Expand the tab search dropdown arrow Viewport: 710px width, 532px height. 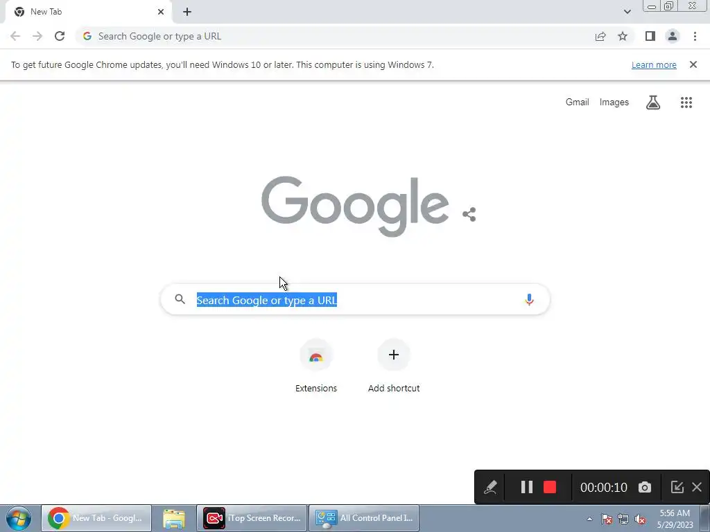pyautogui.click(x=627, y=12)
